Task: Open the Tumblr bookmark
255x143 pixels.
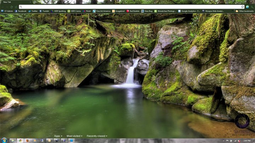Action: pos(44,11)
